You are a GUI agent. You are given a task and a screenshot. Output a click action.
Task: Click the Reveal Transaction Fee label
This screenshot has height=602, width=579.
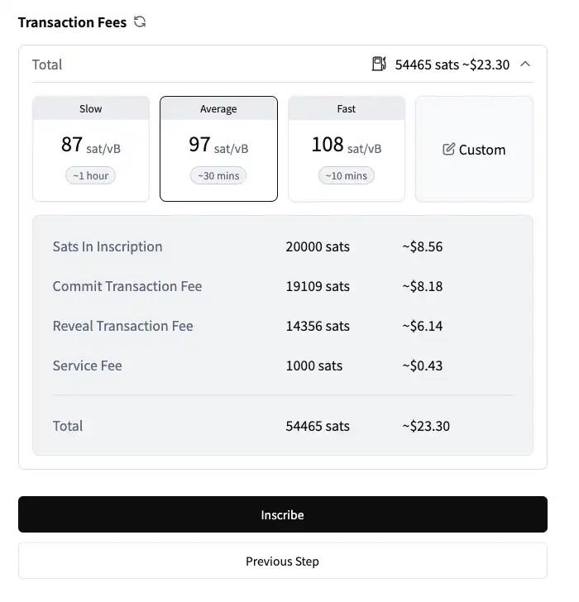tap(122, 326)
